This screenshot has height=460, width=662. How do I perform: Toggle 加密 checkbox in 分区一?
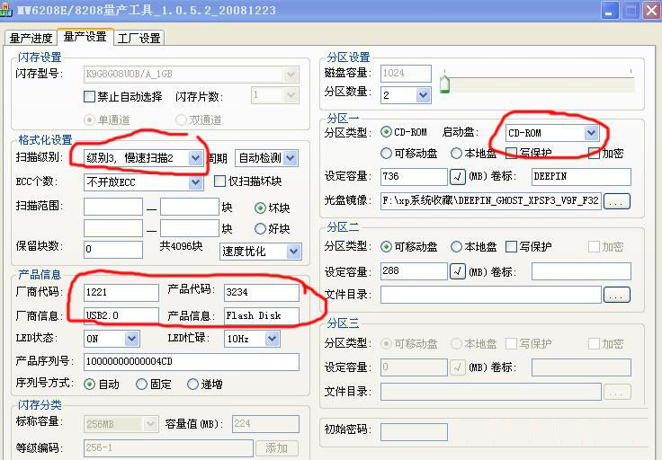[594, 153]
